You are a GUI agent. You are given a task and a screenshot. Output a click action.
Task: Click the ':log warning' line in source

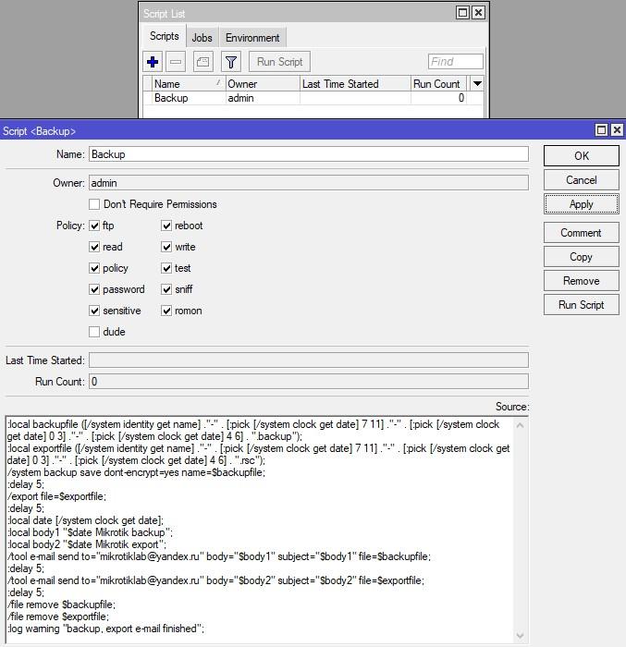tap(105, 629)
